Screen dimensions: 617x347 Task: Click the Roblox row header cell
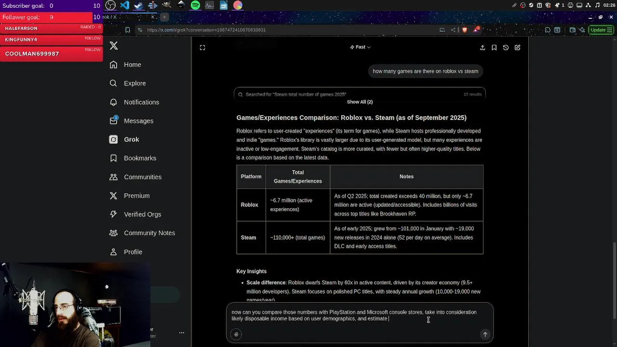251,205
